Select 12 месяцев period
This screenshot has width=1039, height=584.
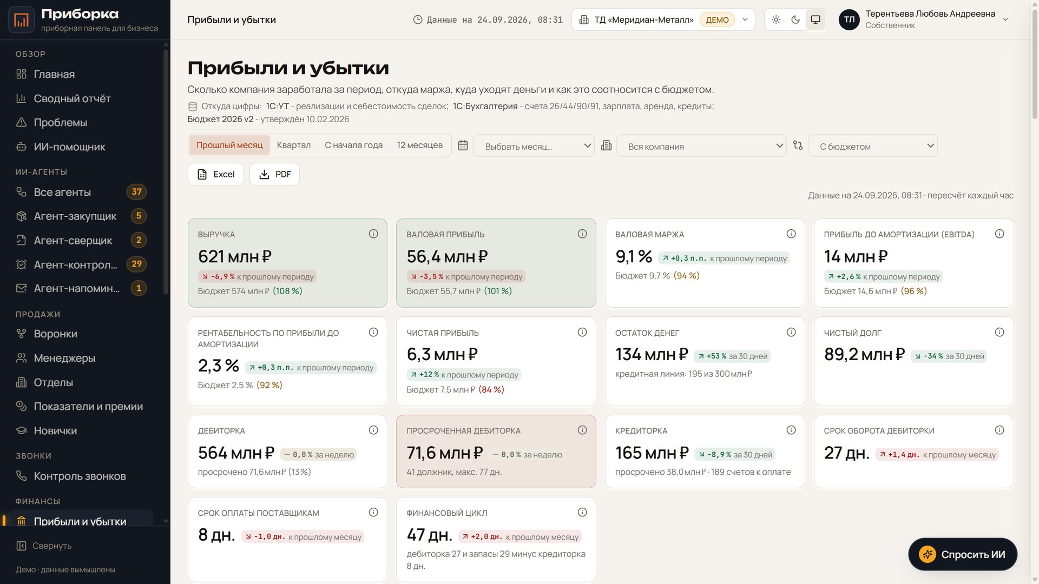[420, 145]
